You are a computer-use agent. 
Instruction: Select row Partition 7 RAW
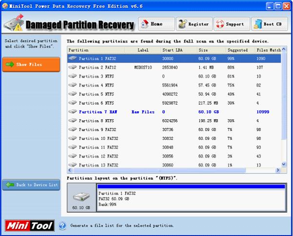pos(174,112)
